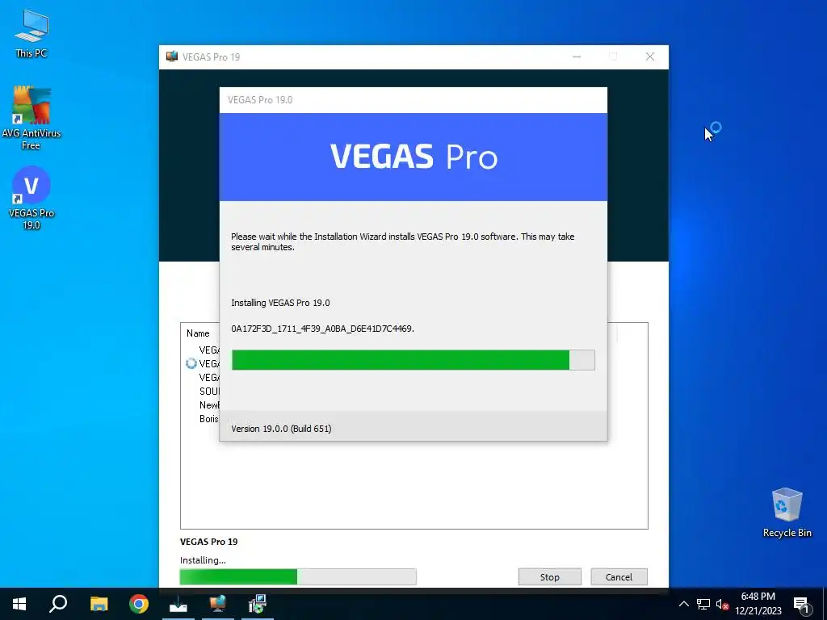The image size is (827, 620).
Task: Click the Version 19.0.0 (Build 651) text
Action: tap(281, 429)
